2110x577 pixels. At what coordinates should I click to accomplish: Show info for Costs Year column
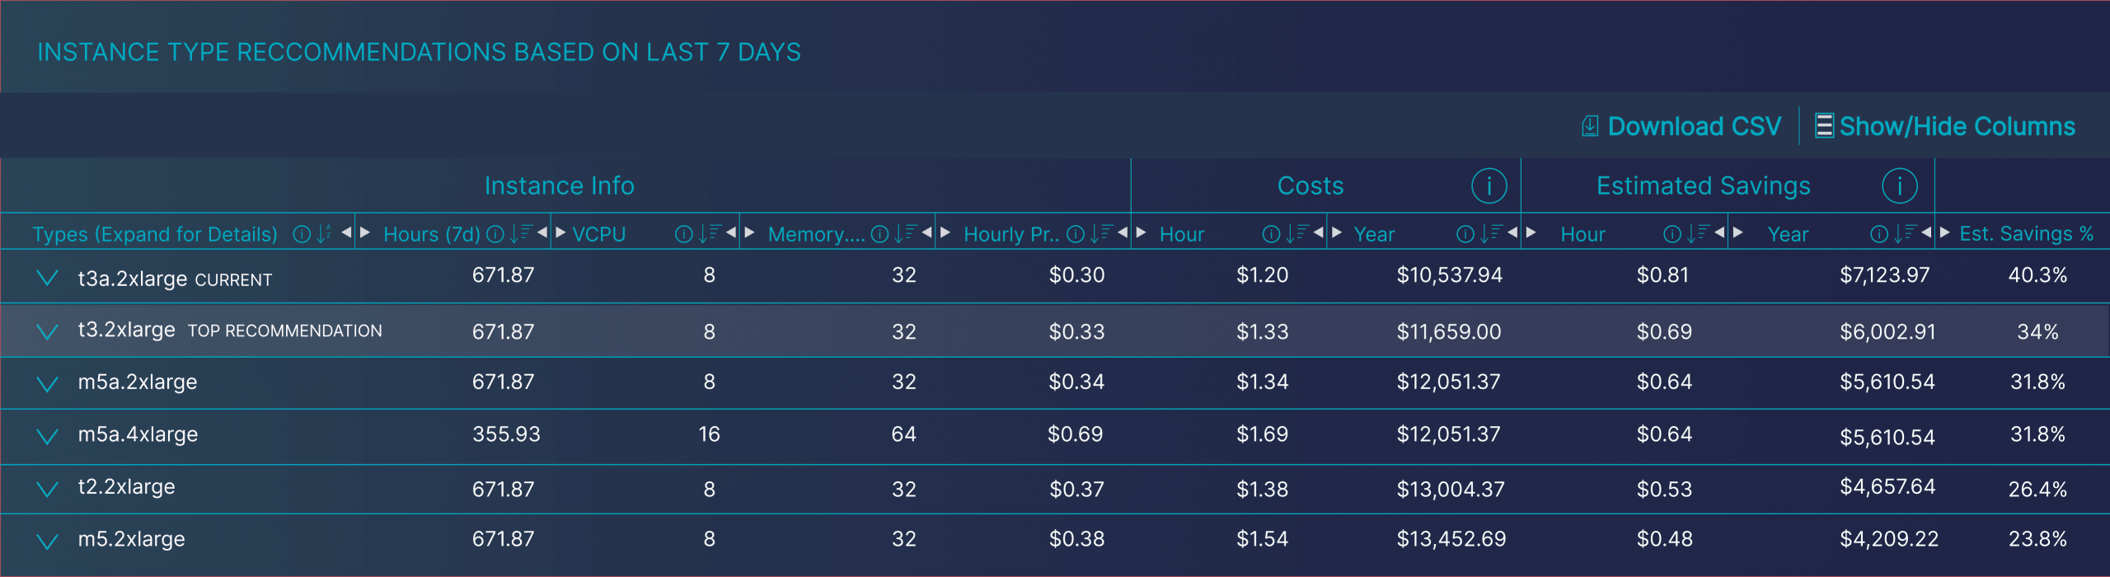1465,234
